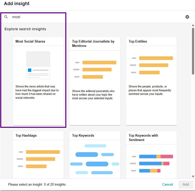Click the scrollbar down arrow
The width and height of the screenshot is (195, 191).
tap(193, 176)
